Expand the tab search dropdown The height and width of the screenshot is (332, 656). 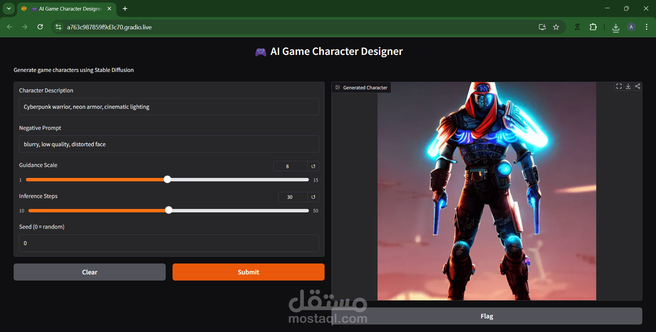point(9,9)
